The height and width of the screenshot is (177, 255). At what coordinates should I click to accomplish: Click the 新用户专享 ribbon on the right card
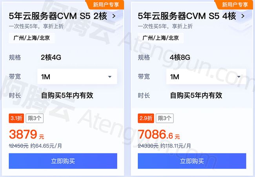click(x=235, y=5)
